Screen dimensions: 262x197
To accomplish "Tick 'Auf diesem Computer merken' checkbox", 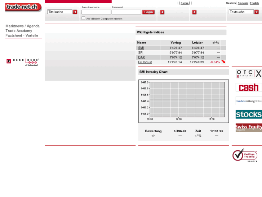I will 83,18.
